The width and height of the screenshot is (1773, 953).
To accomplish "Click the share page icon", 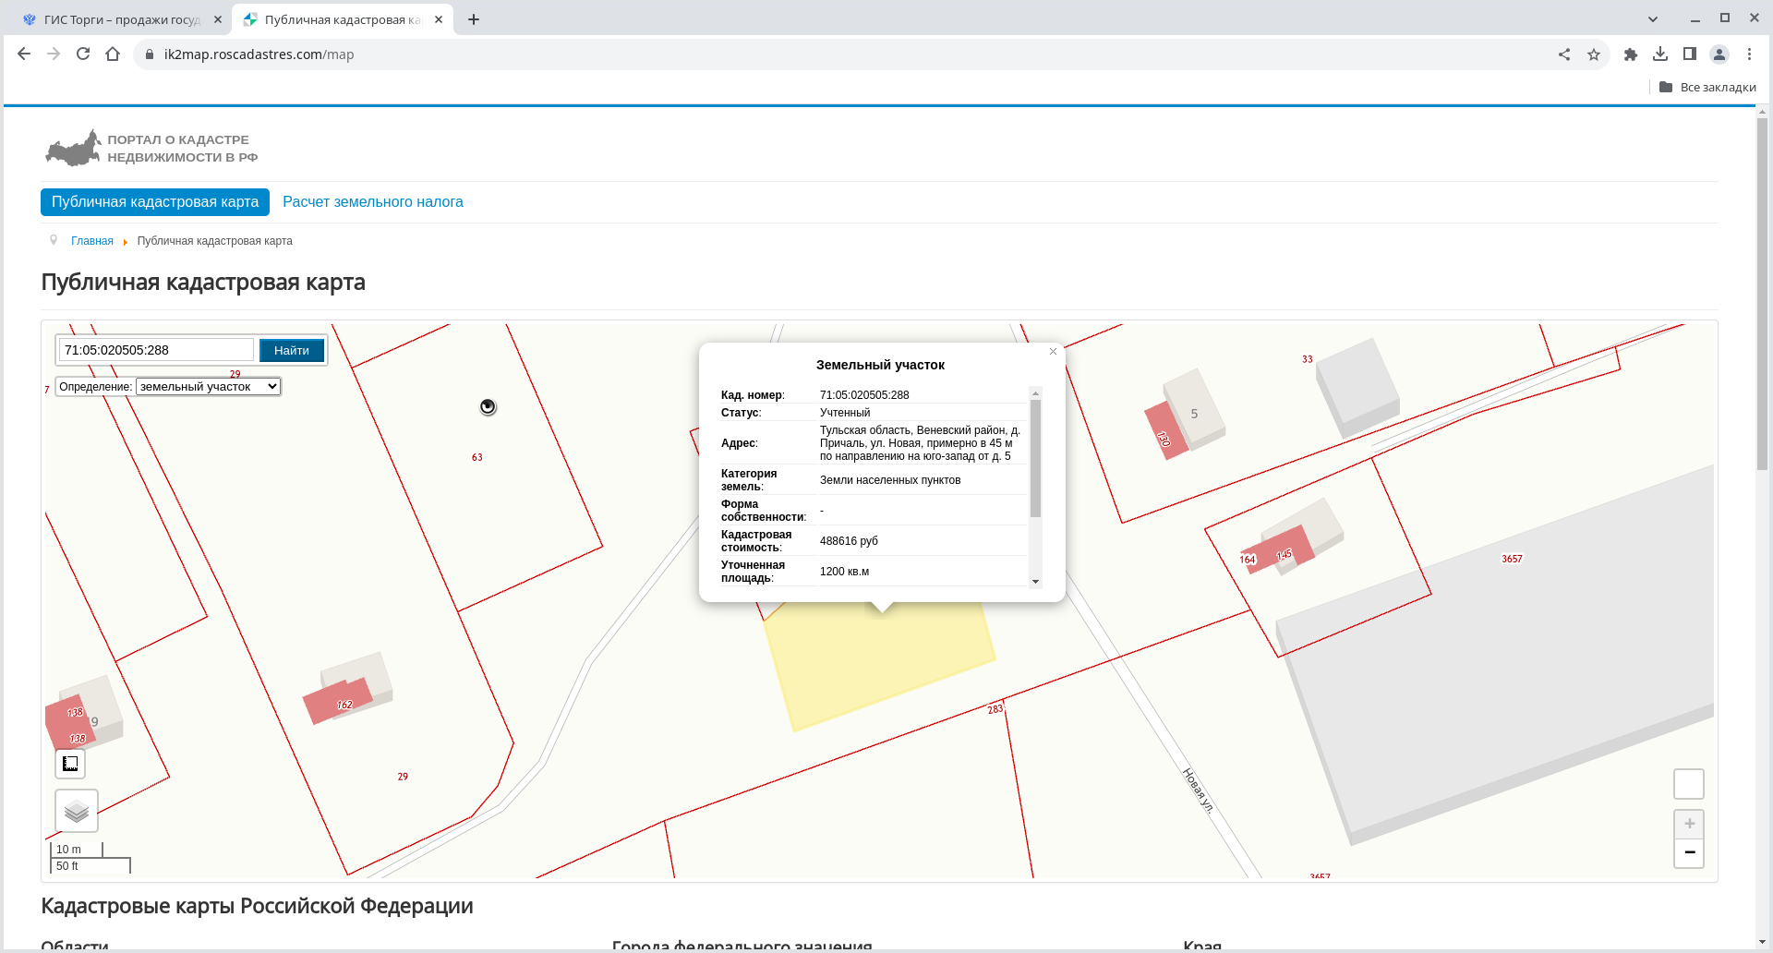I will pyautogui.click(x=1564, y=54).
